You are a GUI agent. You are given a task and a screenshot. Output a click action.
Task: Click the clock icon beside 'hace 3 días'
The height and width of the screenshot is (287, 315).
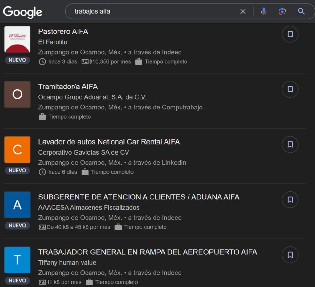click(42, 62)
